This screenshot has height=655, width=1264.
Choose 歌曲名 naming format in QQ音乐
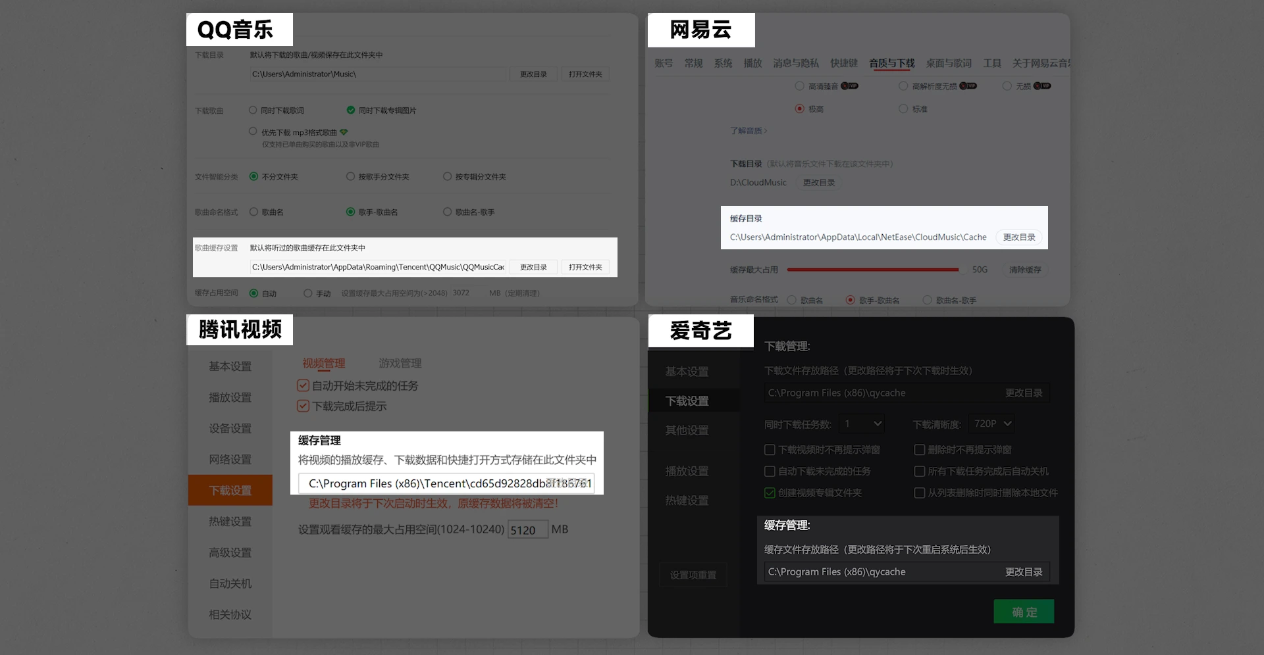coord(253,212)
